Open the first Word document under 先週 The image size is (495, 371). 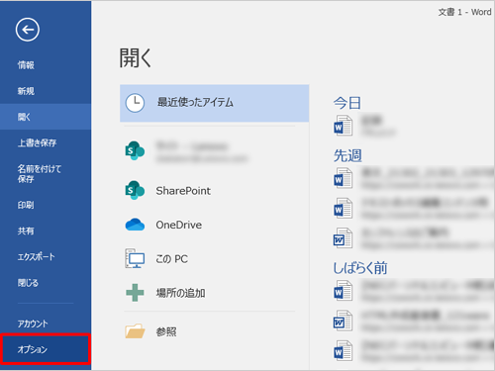click(343, 178)
